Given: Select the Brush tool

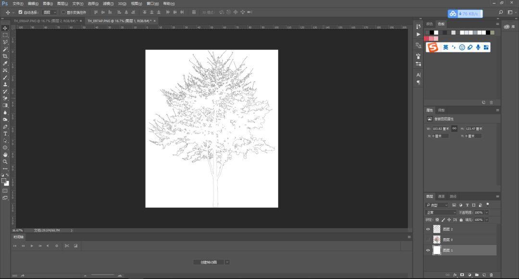Looking at the screenshot, I should coord(5,77).
